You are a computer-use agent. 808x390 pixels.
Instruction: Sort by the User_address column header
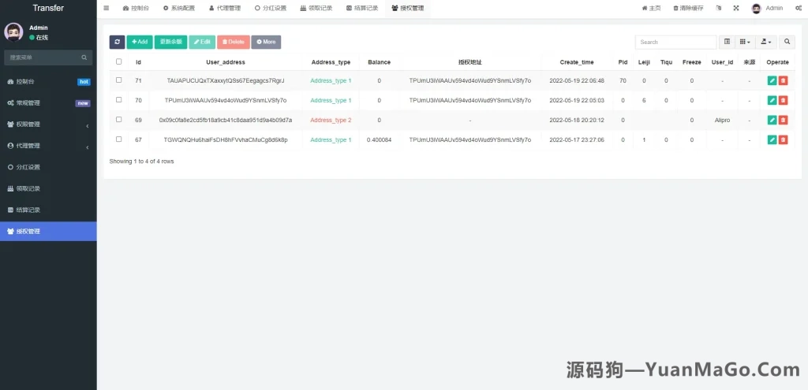coord(226,62)
